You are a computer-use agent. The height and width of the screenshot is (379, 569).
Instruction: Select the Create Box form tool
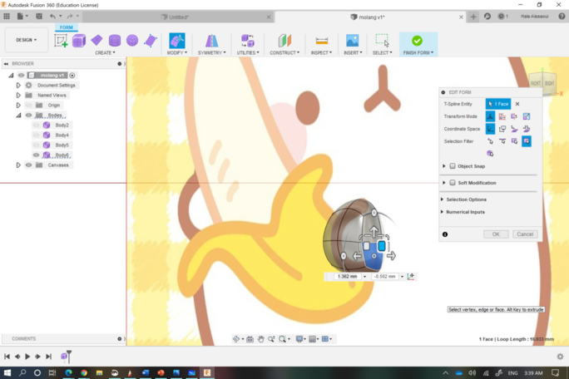tap(79, 41)
